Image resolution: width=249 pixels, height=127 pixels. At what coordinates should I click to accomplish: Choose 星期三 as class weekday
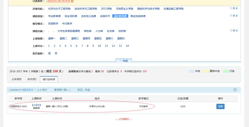(x=75, y=39)
